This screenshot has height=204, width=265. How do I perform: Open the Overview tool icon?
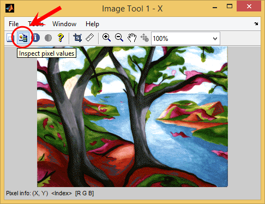click(10, 38)
